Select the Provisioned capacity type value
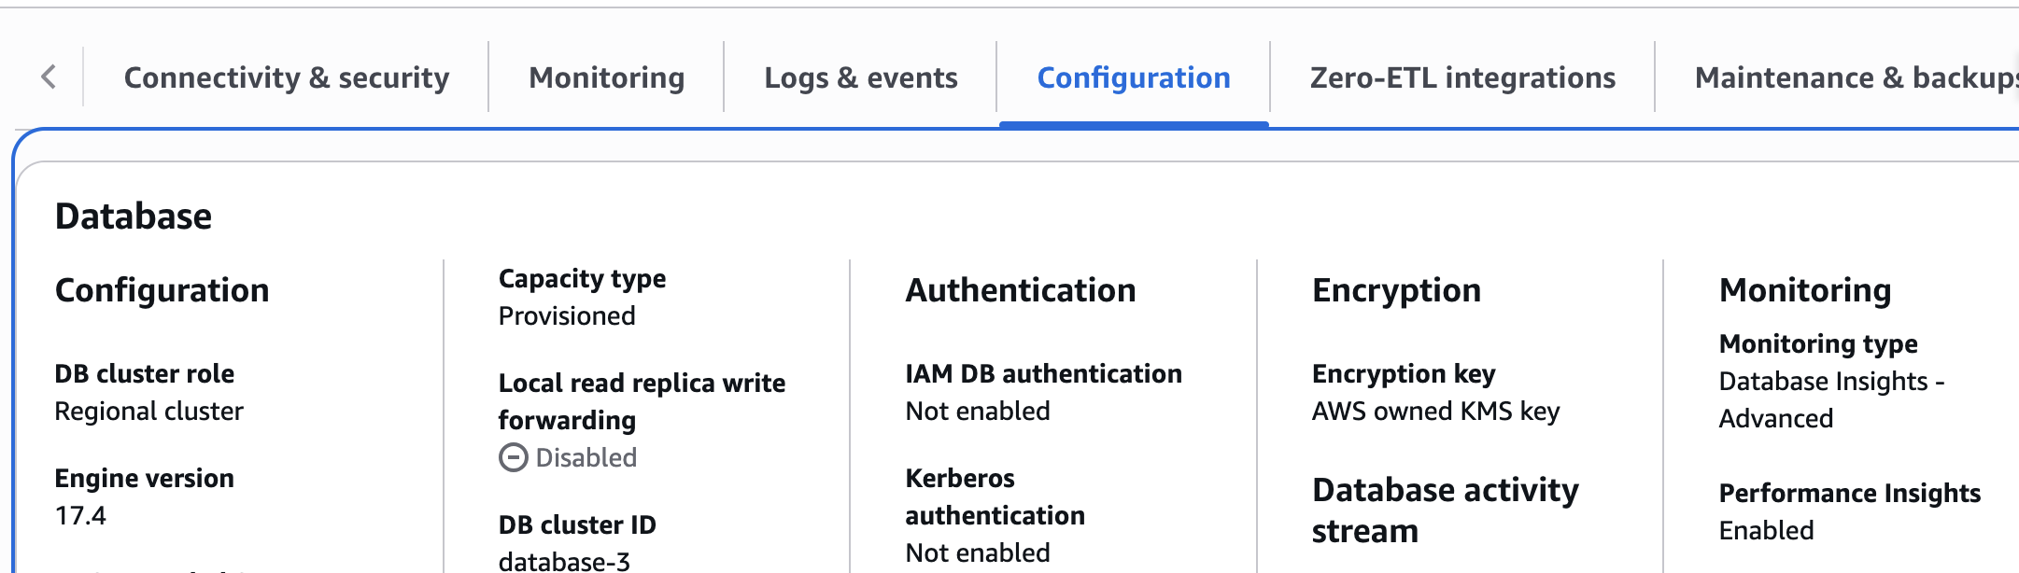2019x573 pixels. pos(566,316)
